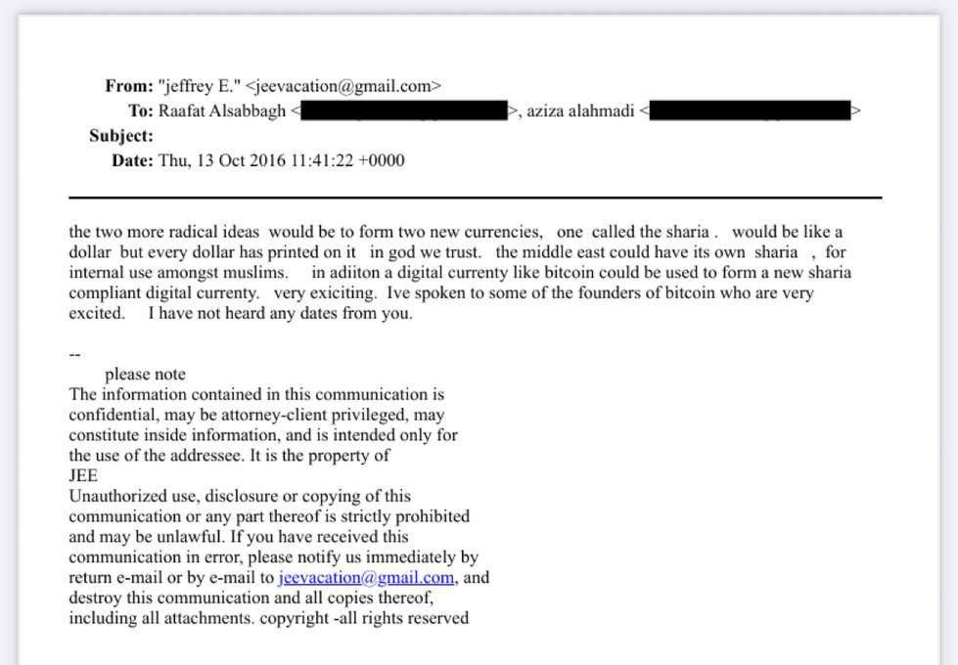The width and height of the screenshot is (958, 665).
Task: Click the standalone "JEE" line
Action: click(83, 476)
